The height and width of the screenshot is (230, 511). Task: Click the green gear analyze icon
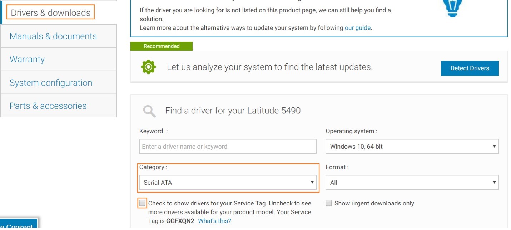pos(148,67)
